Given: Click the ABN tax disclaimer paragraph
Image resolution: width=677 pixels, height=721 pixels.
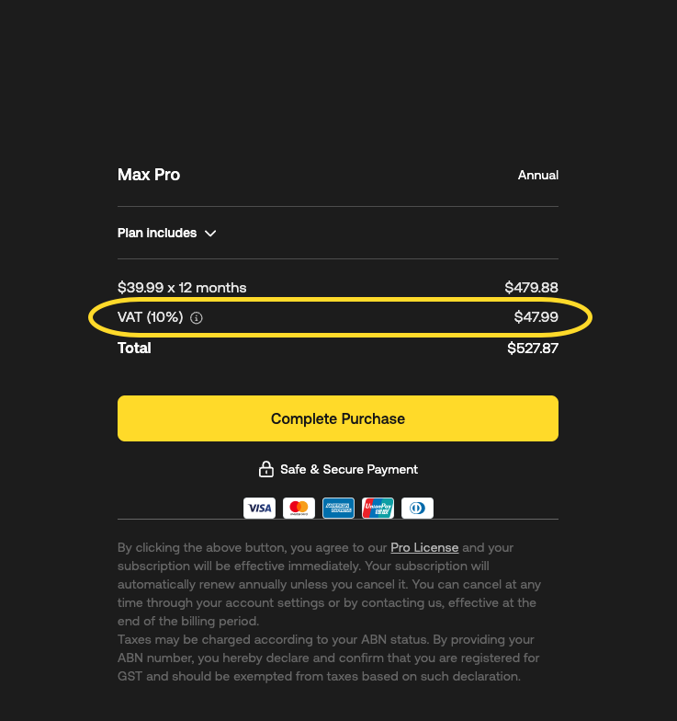Looking at the screenshot, I should click(328, 658).
